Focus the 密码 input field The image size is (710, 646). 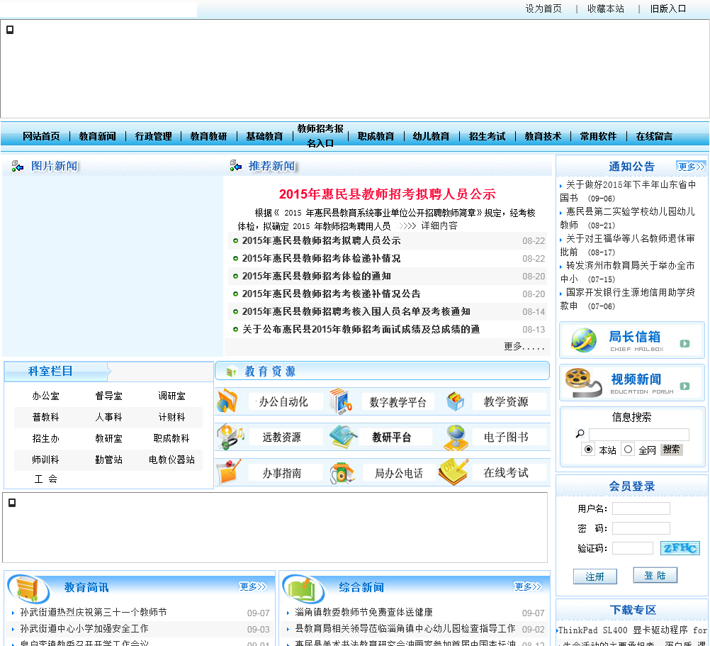tap(641, 528)
